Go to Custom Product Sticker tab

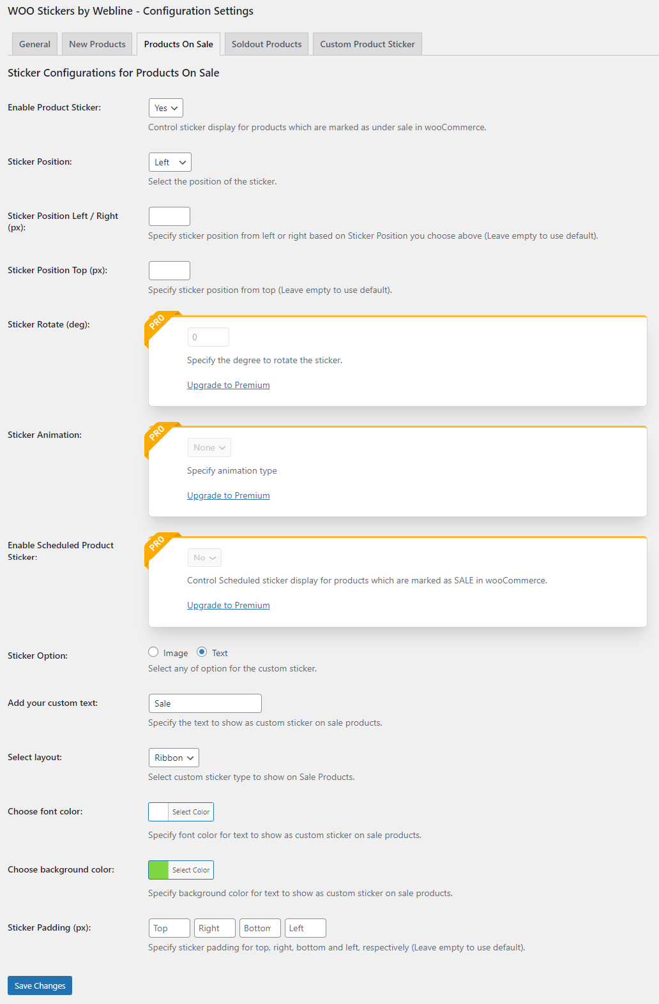click(367, 44)
